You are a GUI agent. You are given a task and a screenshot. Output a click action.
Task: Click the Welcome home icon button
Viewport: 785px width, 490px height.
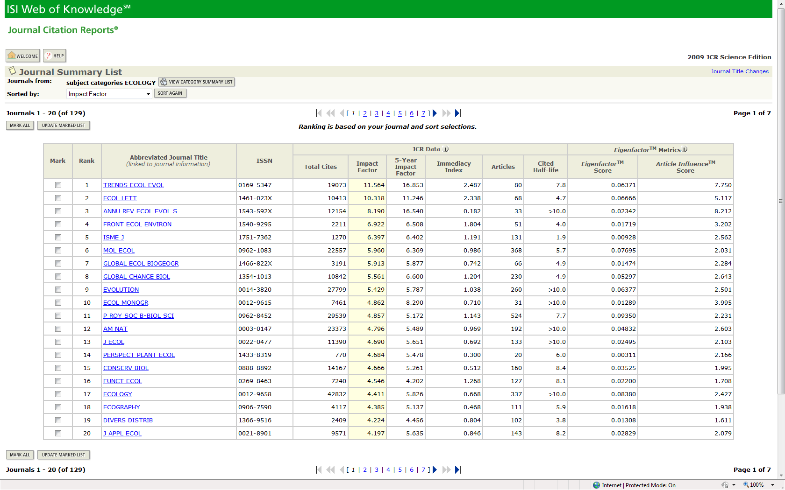tap(22, 56)
